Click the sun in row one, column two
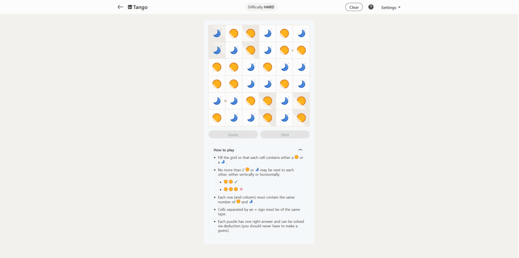 [x=234, y=33]
